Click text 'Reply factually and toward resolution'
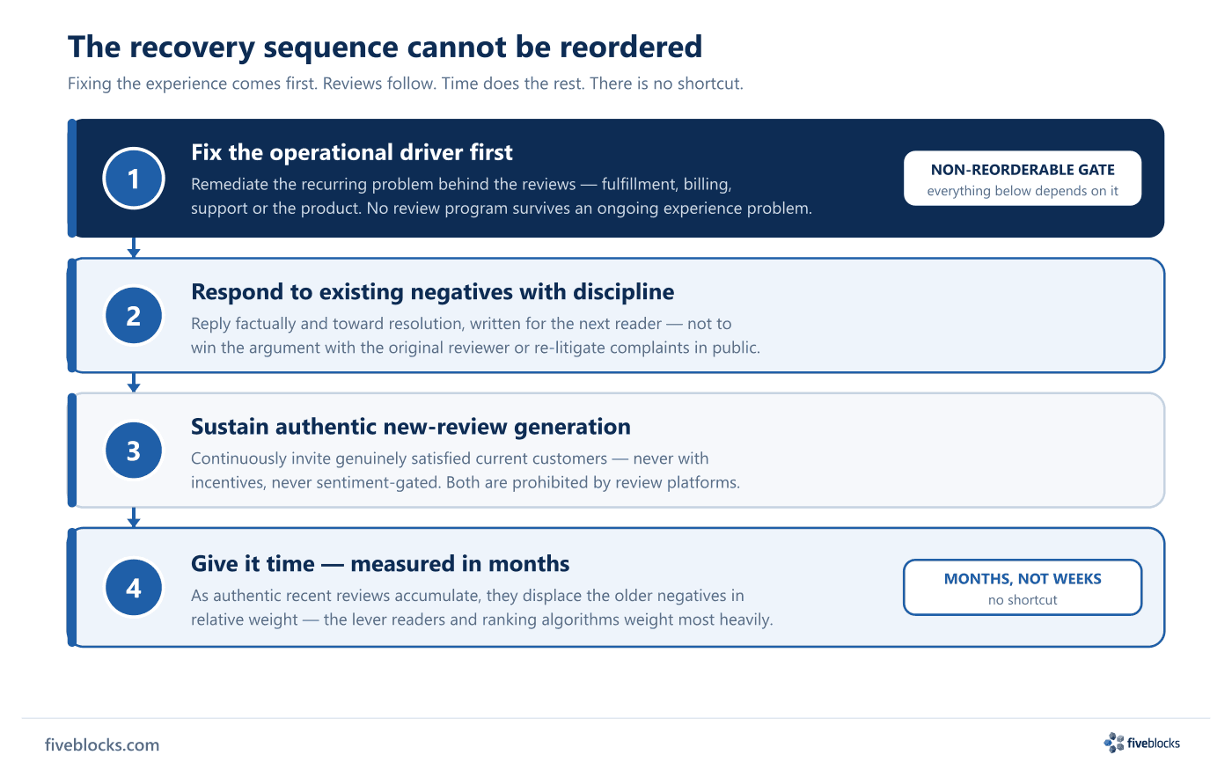Screen dimensions: 1232x777 [327, 324]
